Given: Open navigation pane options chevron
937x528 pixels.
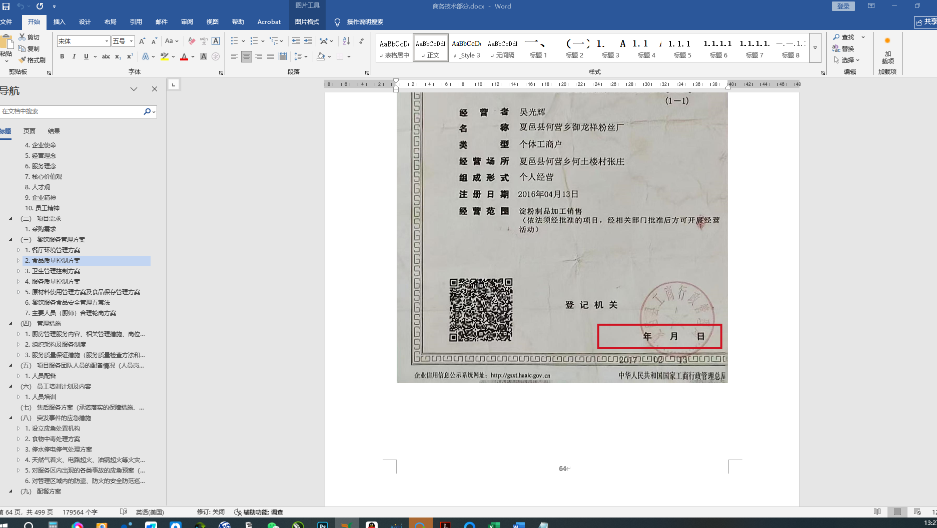Looking at the screenshot, I should point(134,89).
